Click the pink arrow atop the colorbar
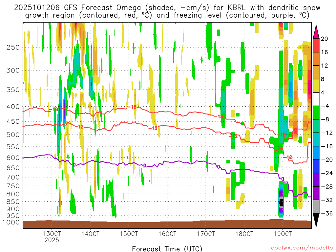Viewport: 336px width, 252px height. click(x=316, y=31)
